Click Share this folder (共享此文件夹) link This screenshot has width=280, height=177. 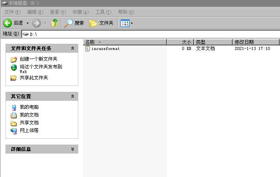[34, 78]
